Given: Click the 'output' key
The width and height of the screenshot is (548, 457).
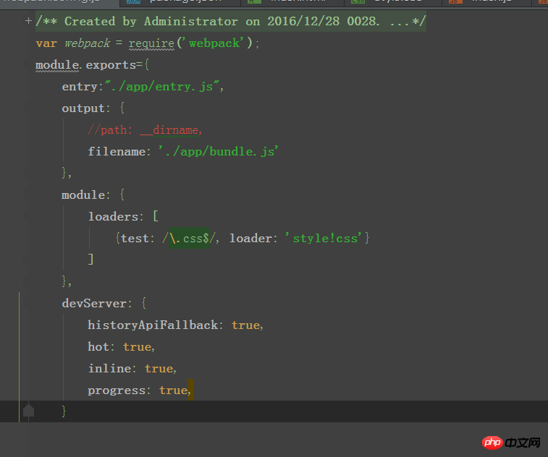Looking at the screenshot, I should [x=83, y=108].
